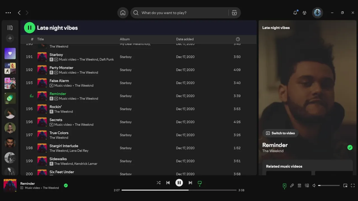Select the True Colors track
This screenshot has width=358, height=201.
(59, 133)
